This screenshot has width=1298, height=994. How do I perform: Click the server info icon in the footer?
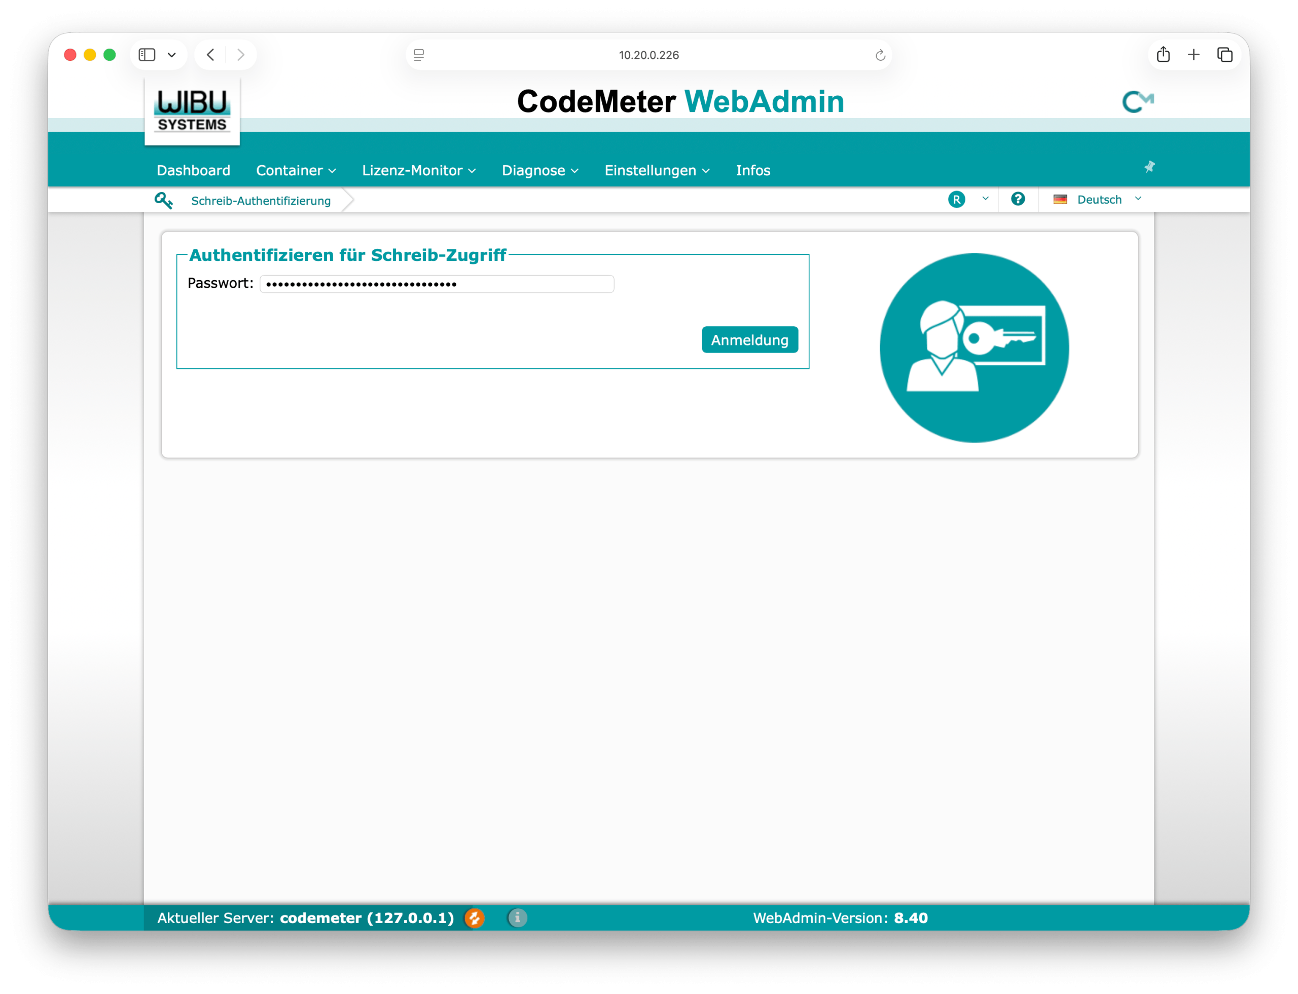[x=517, y=917]
